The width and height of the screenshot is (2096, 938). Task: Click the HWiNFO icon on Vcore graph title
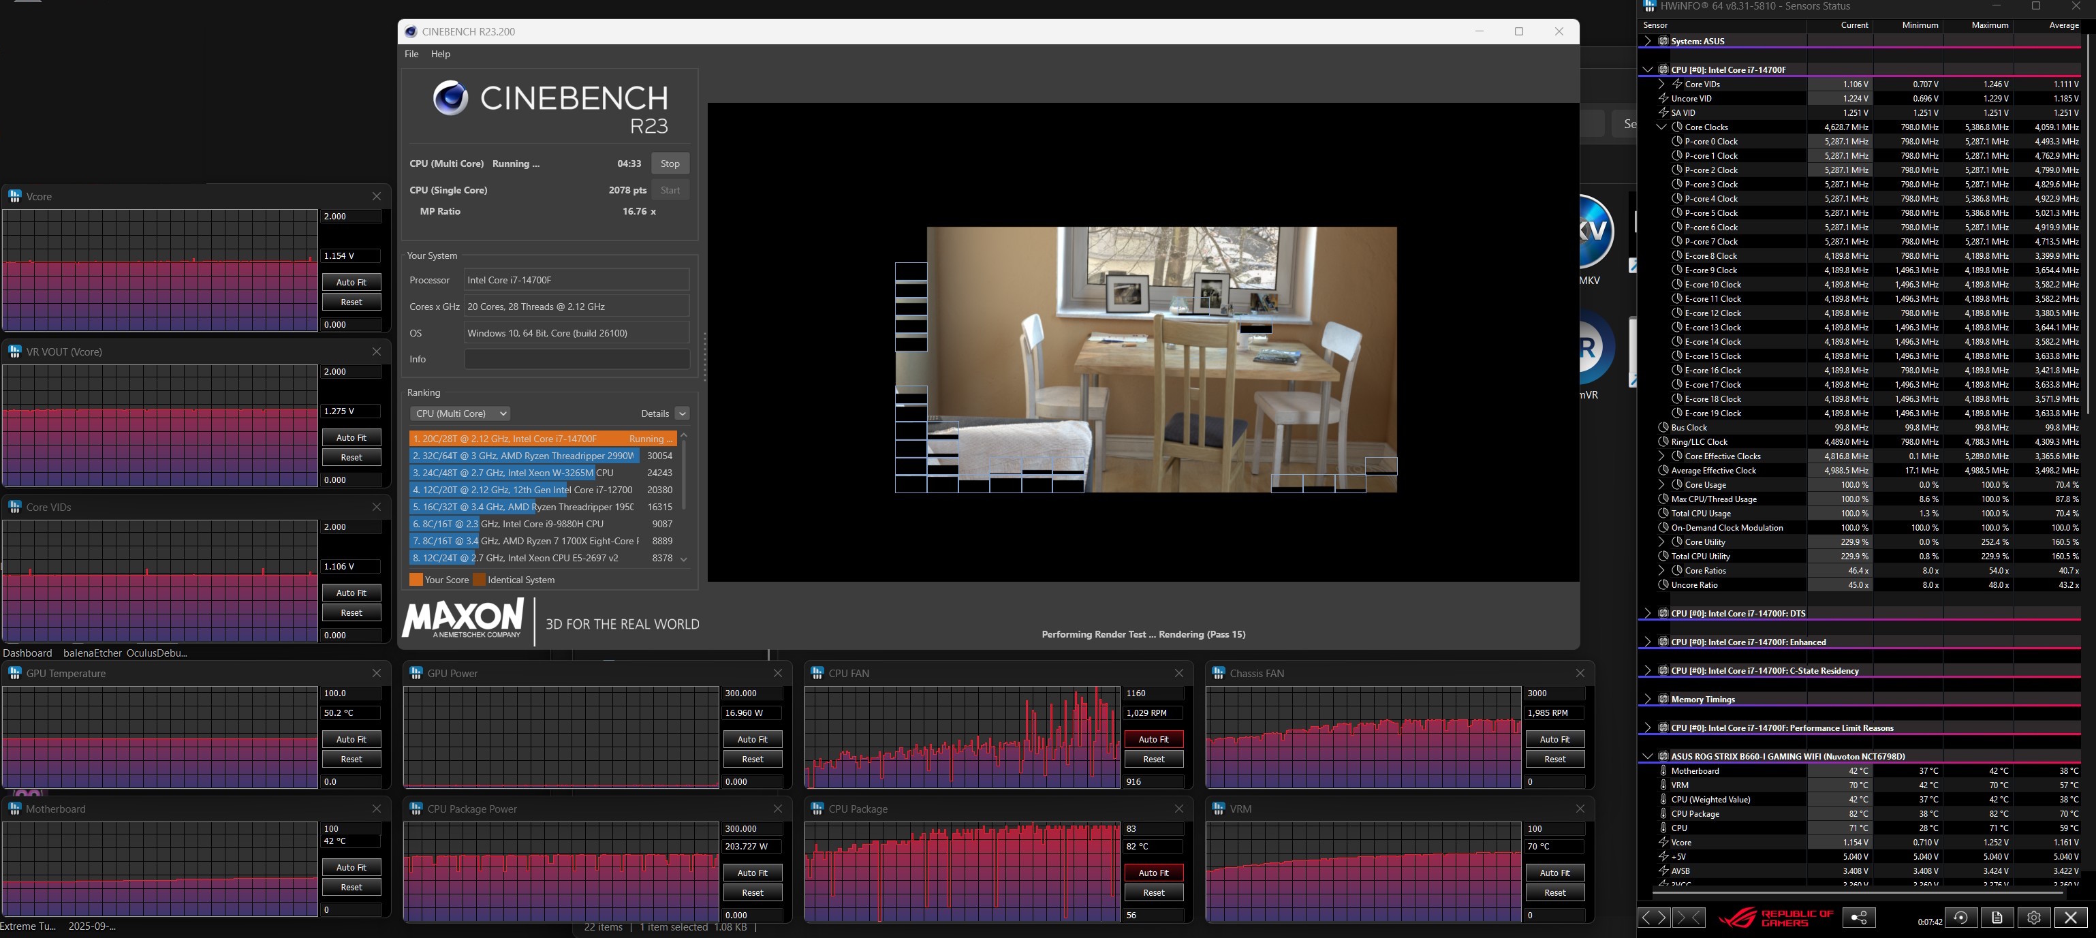[x=15, y=196]
